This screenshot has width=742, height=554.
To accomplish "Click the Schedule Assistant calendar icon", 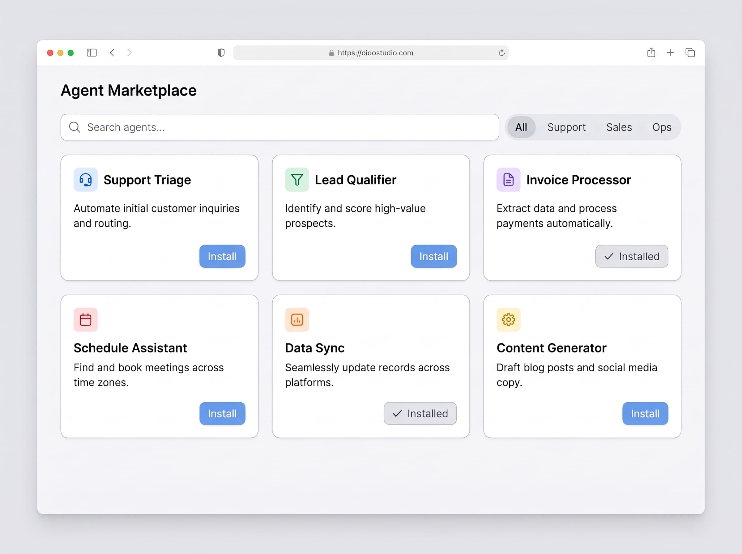I will pyautogui.click(x=86, y=320).
